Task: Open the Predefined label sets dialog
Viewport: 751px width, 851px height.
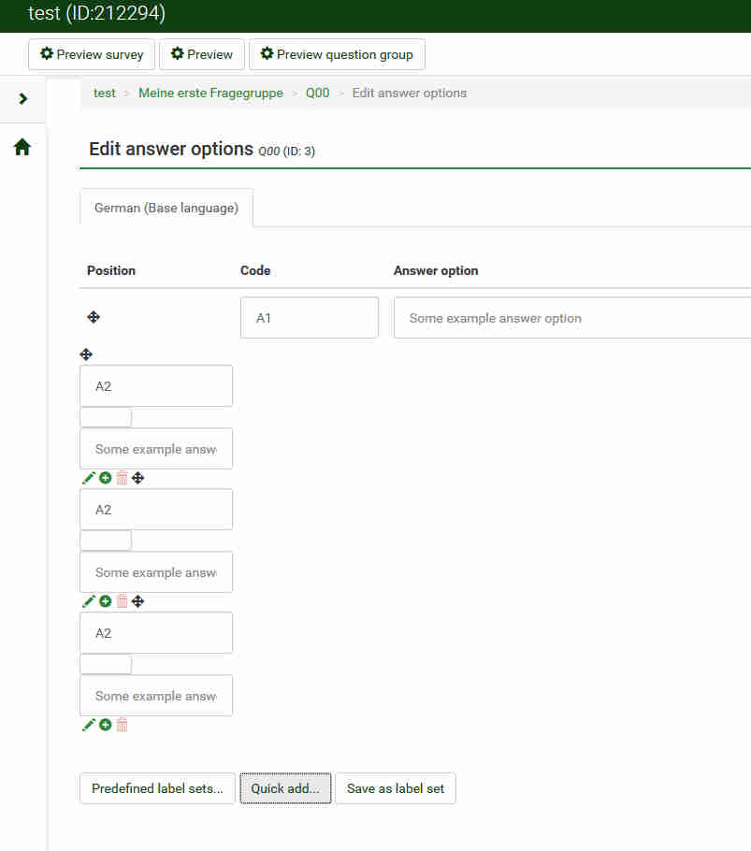Action: [157, 788]
